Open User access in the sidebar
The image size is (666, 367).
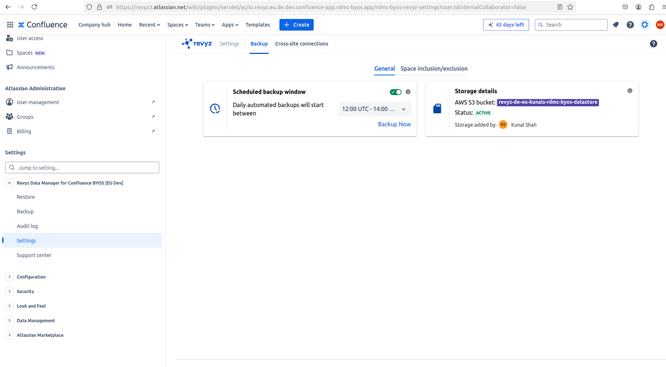(x=30, y=38)
